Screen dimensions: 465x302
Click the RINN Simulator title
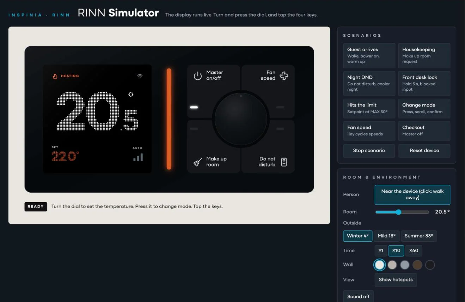118,13
